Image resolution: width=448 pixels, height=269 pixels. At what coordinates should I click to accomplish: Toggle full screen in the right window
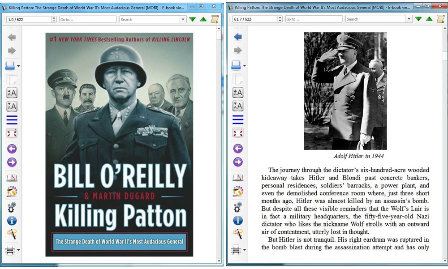click(238, 133)
